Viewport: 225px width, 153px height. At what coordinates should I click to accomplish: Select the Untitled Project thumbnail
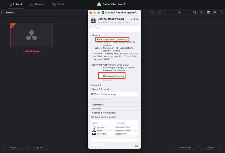click(x=31, y=35)
